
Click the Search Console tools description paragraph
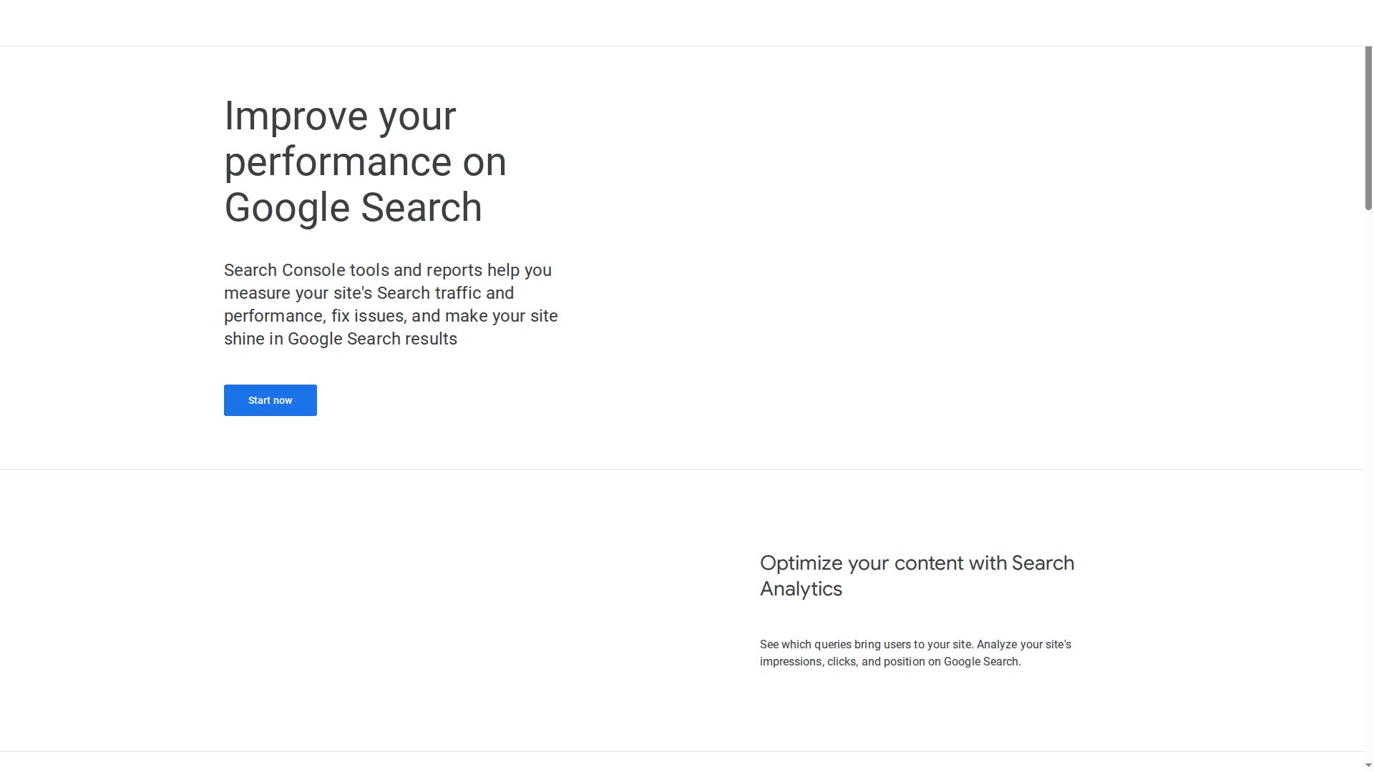pyautogui.click(x=391, y=304)
